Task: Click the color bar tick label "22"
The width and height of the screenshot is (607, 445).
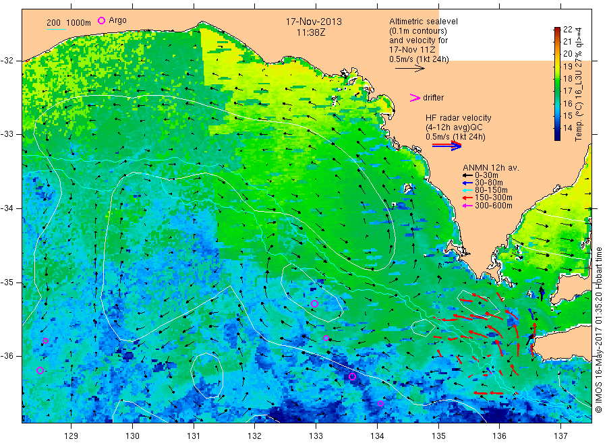Action: (567, 30)
